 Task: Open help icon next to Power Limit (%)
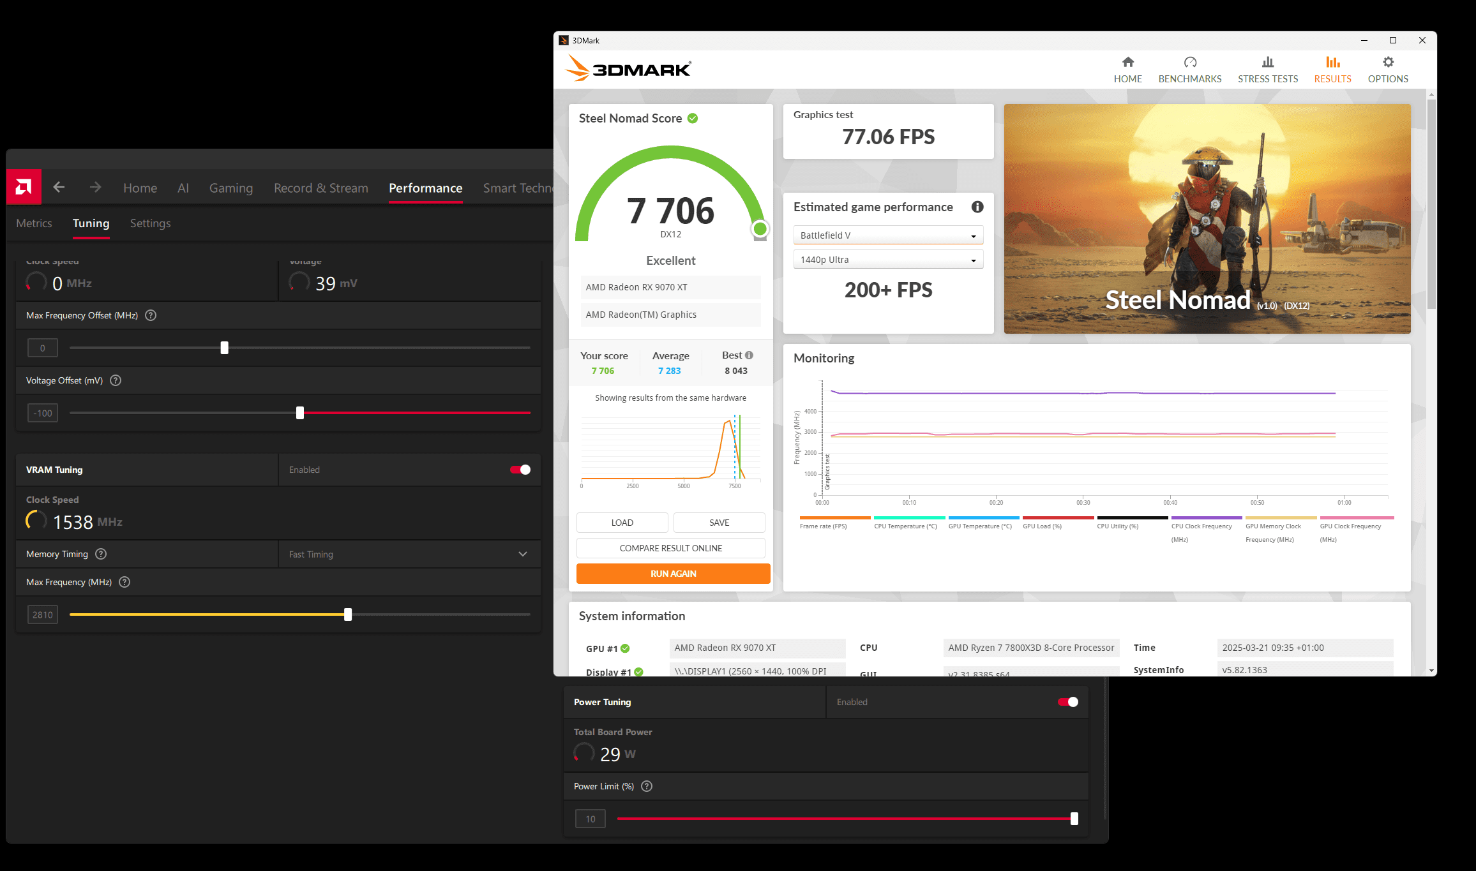[x=647, y=786]
